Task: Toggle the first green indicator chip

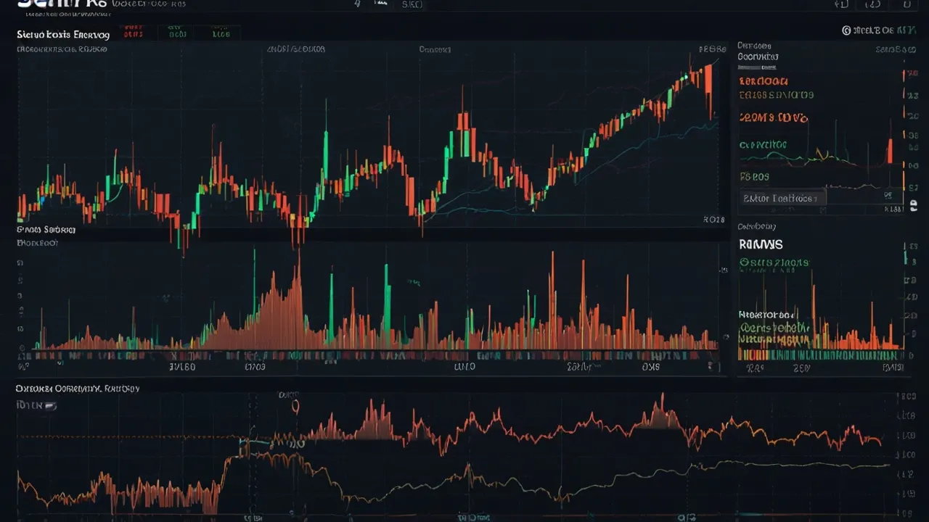Action: click(x=176, y=33)
